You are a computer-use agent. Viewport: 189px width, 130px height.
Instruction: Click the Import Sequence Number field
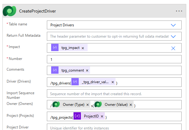pos(114,93)
